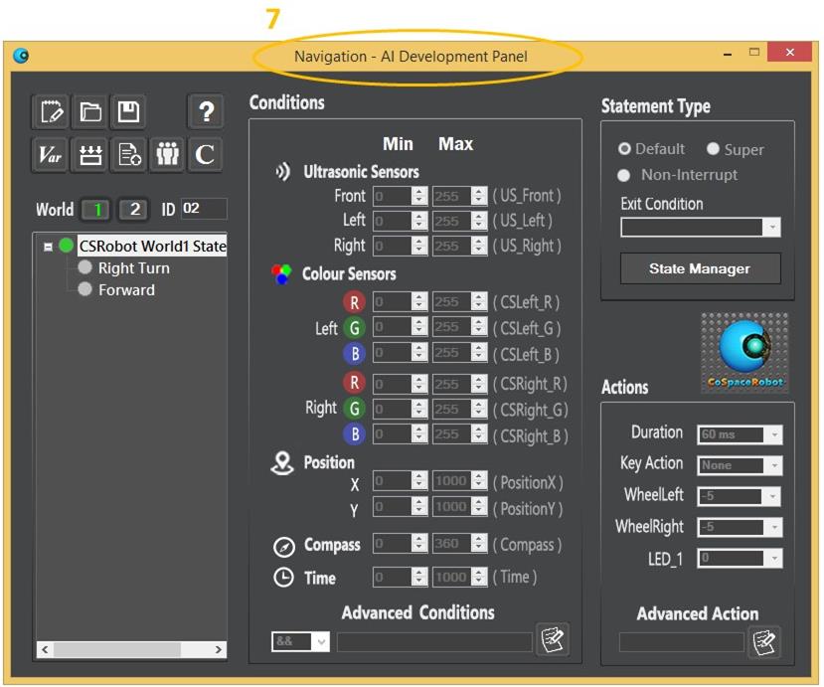
Task: Save using the floppy disk icon
Action: pos(128,111)
